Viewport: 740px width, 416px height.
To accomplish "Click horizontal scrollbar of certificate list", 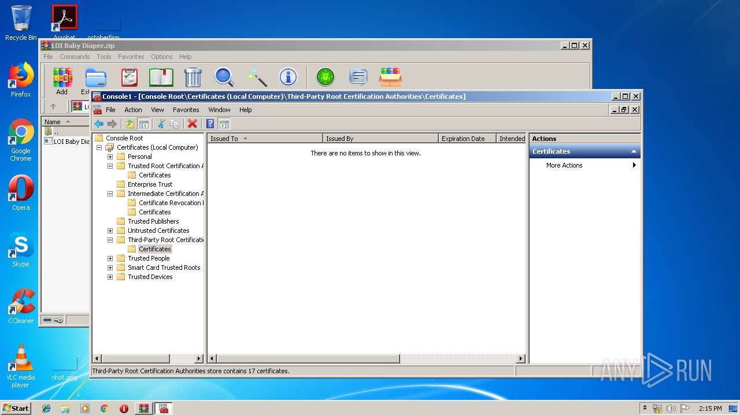I will tap(308, 359).
